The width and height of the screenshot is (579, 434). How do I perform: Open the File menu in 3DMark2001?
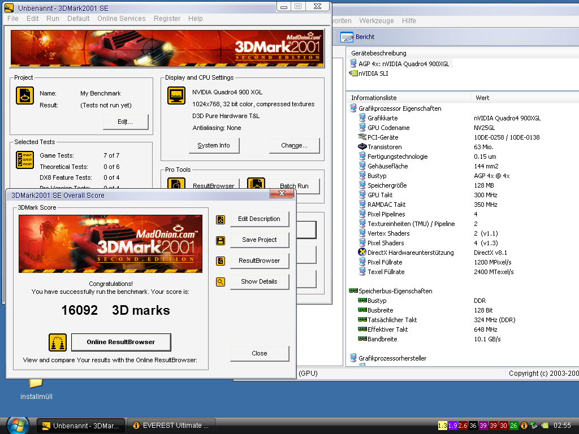[13, 19]
